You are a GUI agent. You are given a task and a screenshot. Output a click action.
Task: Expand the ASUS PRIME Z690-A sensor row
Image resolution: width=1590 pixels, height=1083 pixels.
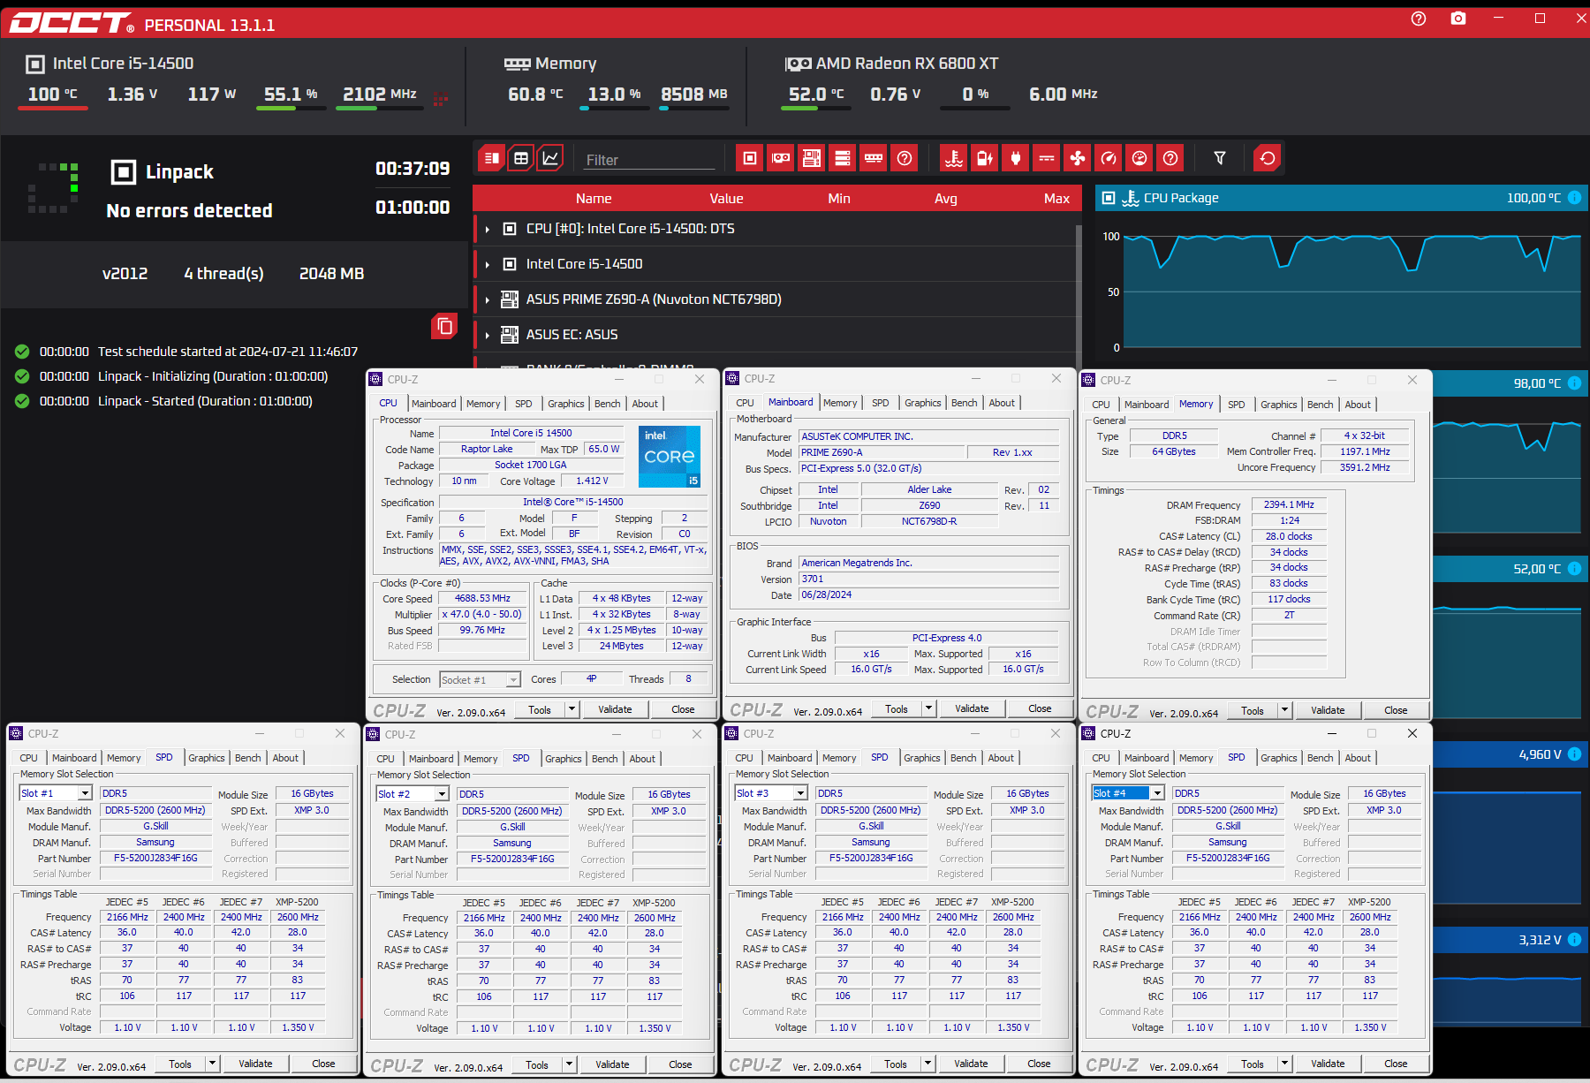pos(487,299)
